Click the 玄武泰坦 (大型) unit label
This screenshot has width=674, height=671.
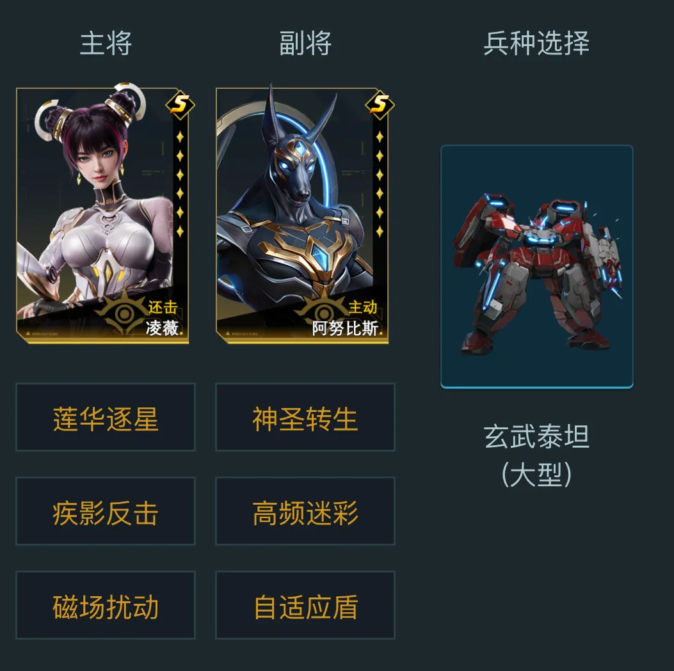point(536,455)
